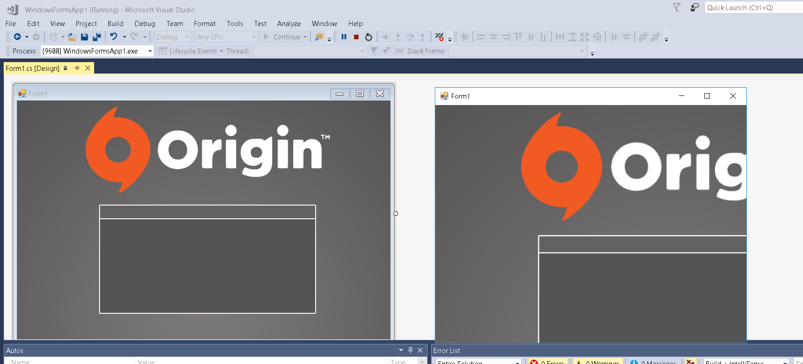803x364 pixels.
Task: Open the Autos panel window options dropdown
Action: pyautogui.click(x=401, y=350)
